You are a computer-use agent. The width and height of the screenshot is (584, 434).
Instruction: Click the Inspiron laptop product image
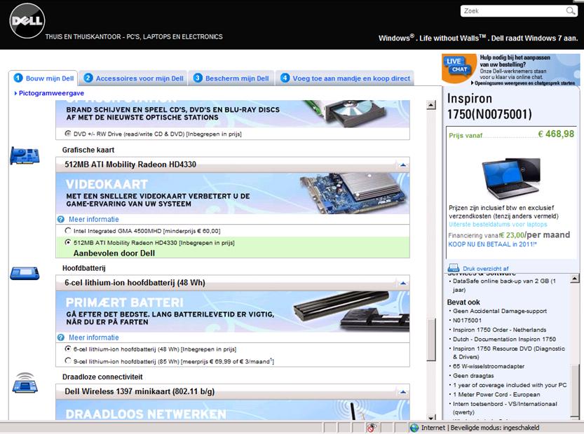click(x=511, y=178)
